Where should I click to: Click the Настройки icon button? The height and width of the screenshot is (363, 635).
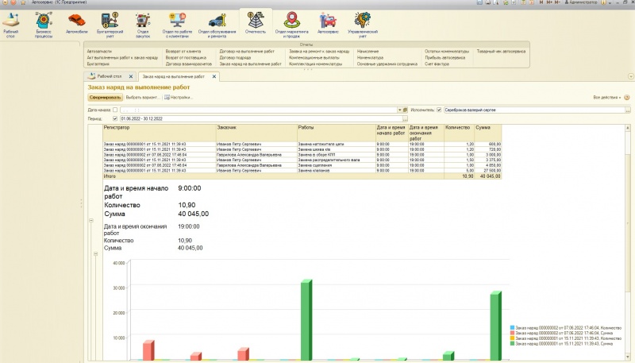click(179, 97)
